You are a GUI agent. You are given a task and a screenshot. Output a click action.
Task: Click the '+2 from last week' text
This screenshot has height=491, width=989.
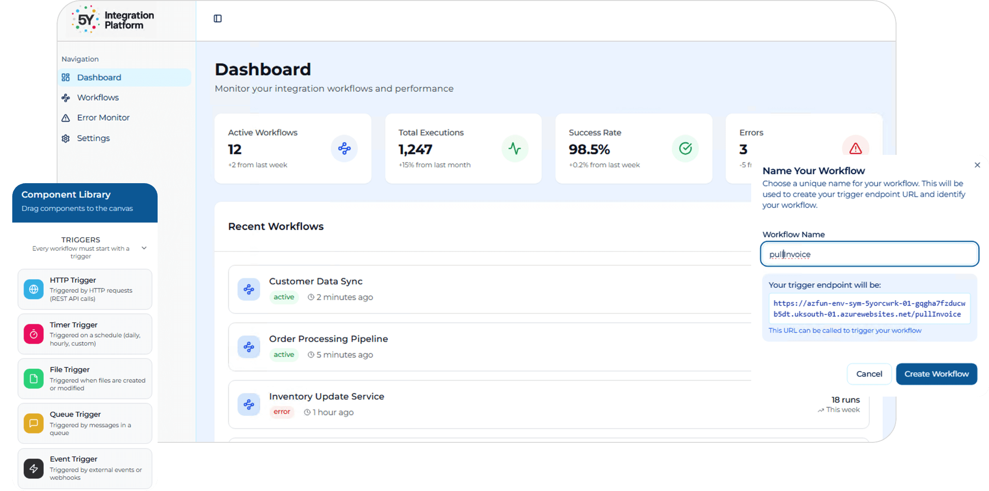pos(258,165)
